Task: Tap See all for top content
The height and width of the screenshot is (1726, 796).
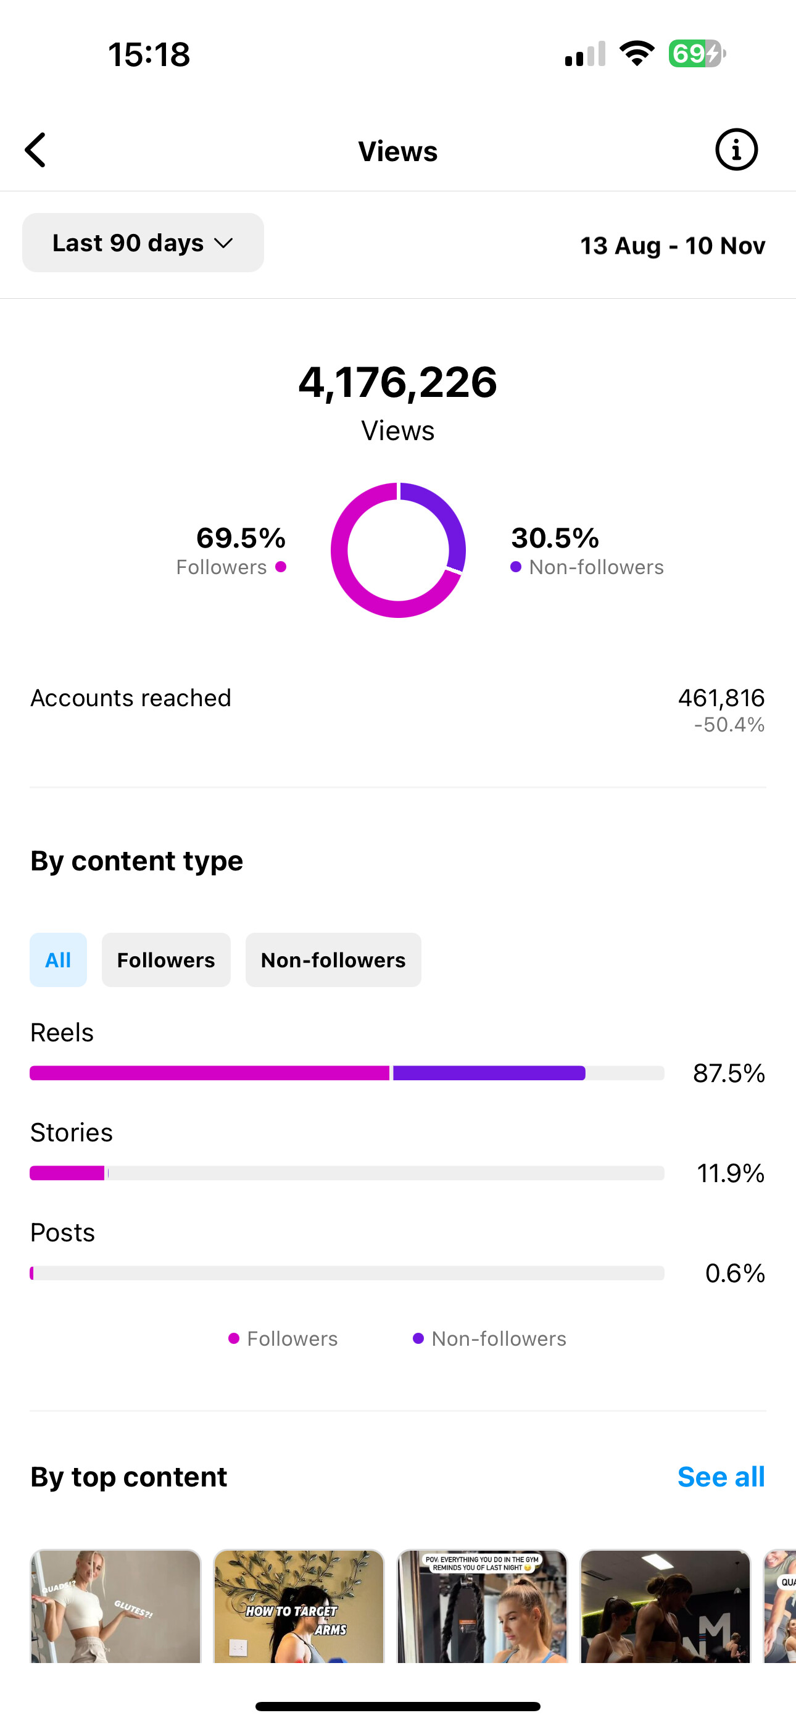Action: click(721, 1477)
